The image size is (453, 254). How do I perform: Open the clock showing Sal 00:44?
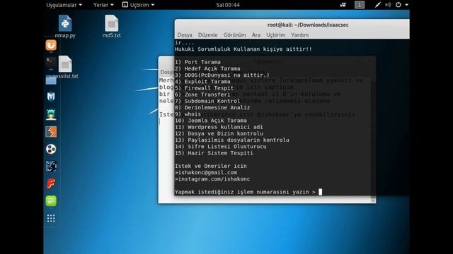coord(228,5)
